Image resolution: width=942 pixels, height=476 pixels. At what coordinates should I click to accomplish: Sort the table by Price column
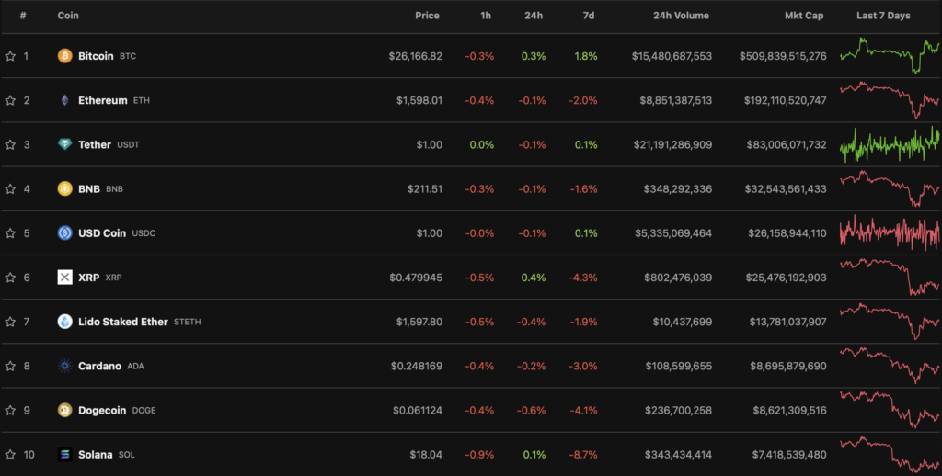tap(427, 16)
